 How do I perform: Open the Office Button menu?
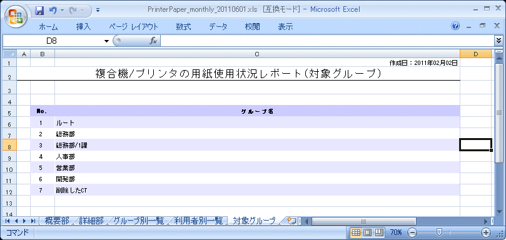(16, 16)
